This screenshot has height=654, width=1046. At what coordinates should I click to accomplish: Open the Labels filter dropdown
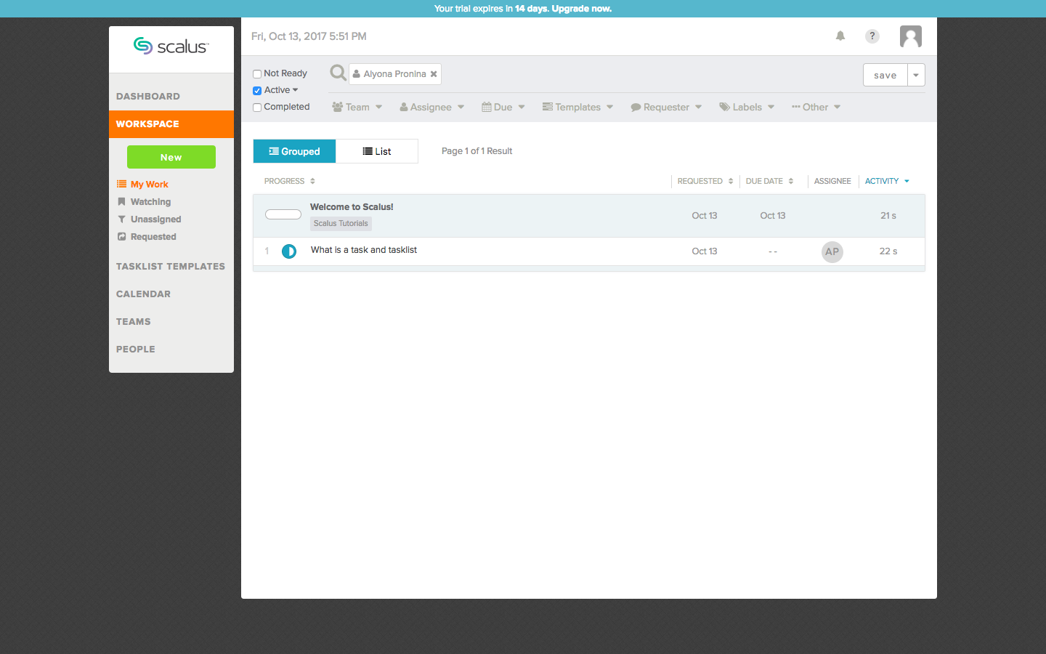click(747, 107)
